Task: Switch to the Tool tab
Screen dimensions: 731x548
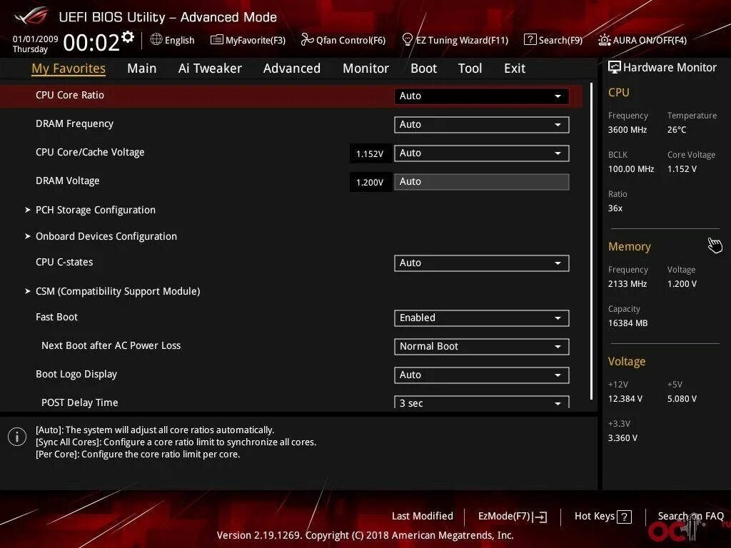Action: click(x=470, y=68)
